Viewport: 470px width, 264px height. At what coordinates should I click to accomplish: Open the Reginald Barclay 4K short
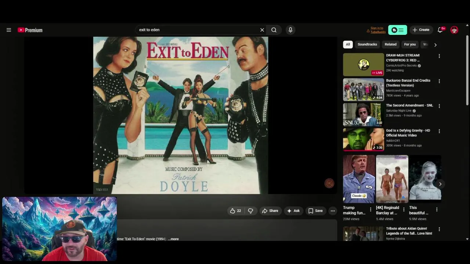coord(392,179)
